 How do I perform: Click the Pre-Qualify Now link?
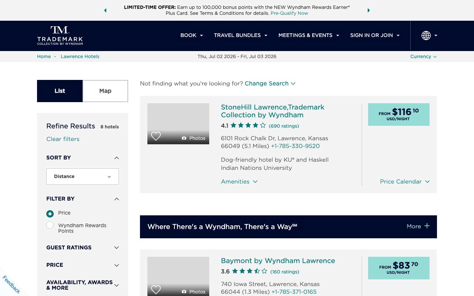289,13
